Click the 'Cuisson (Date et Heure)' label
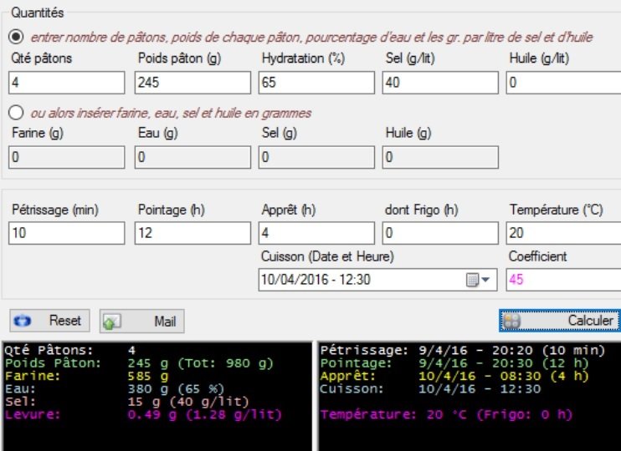The height and width of the screenshot is (451, 621). pos(327,256)
